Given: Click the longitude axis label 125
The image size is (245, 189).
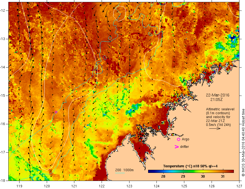Looking at the screenshot, I should point(184,186).
